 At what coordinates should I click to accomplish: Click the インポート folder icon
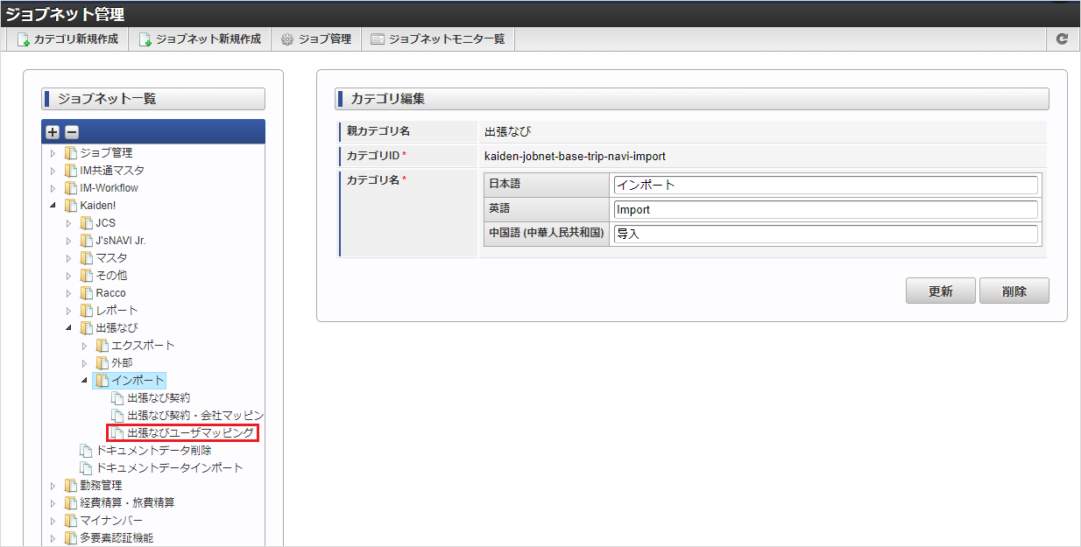(x=102, y=381)
